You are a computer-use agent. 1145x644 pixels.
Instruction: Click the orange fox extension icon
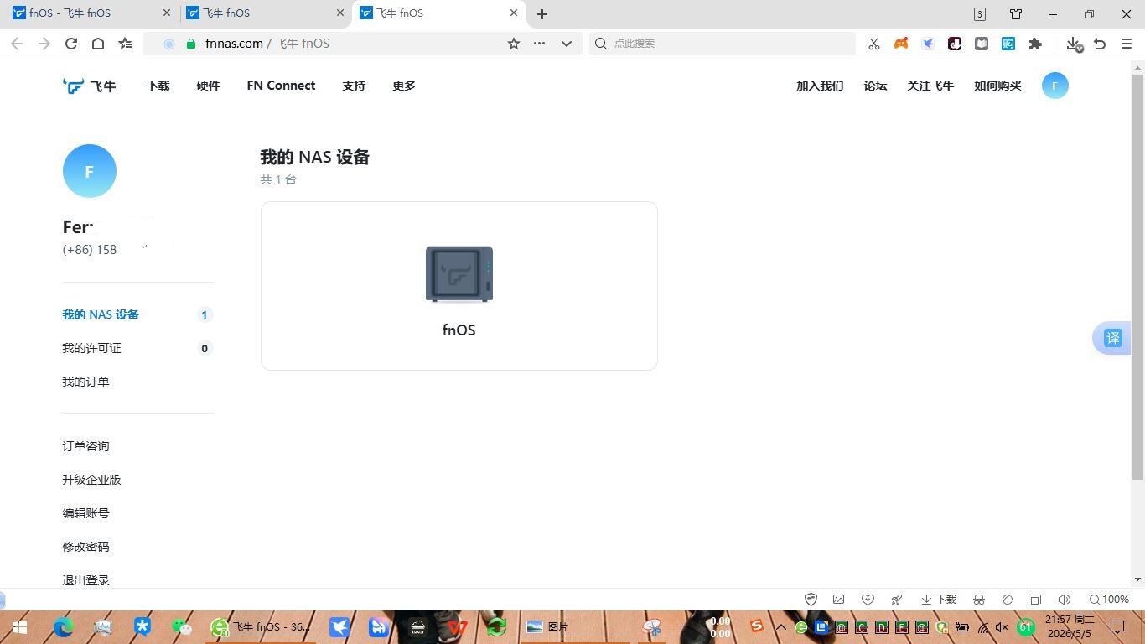pos(901,44)
